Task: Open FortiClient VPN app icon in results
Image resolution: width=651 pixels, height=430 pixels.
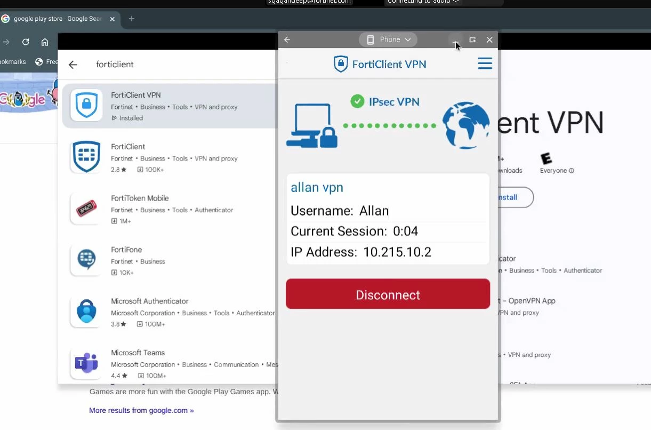Action: (86, 106)
